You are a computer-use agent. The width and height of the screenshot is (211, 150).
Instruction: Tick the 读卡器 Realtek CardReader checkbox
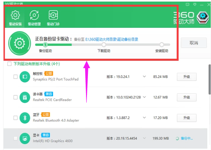[x=15, y=97]
